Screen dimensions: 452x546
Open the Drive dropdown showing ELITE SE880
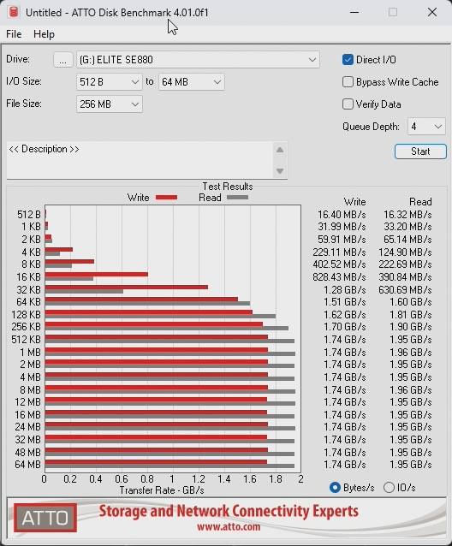[x=198, y=60]
